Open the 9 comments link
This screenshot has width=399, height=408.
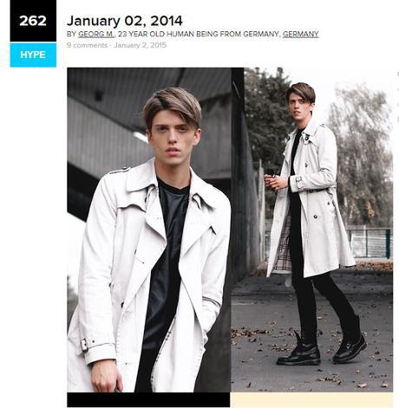coord(87,45)
